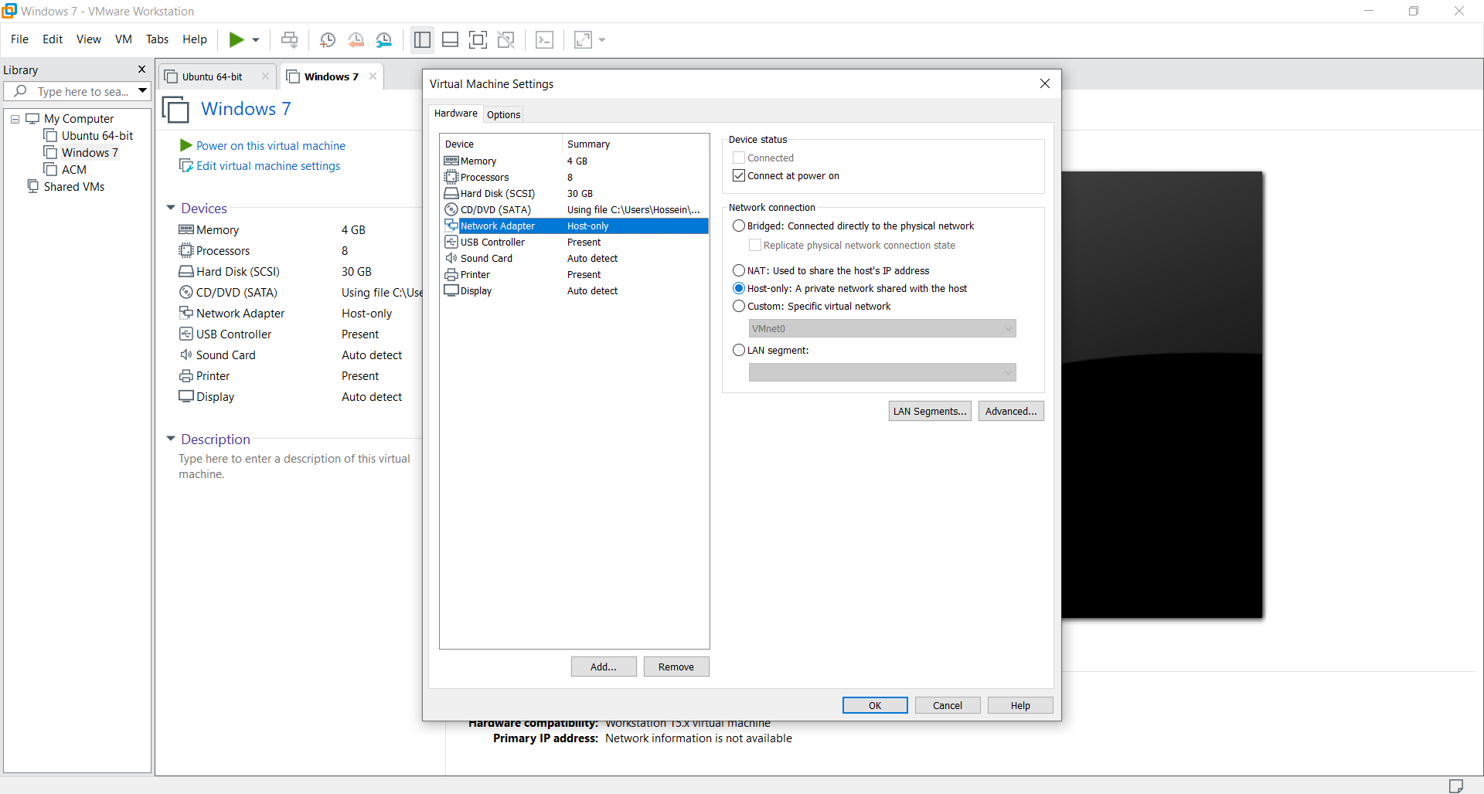Select Sound Card in hardware list
This screenshot has width=1484, height=794.
574,258
